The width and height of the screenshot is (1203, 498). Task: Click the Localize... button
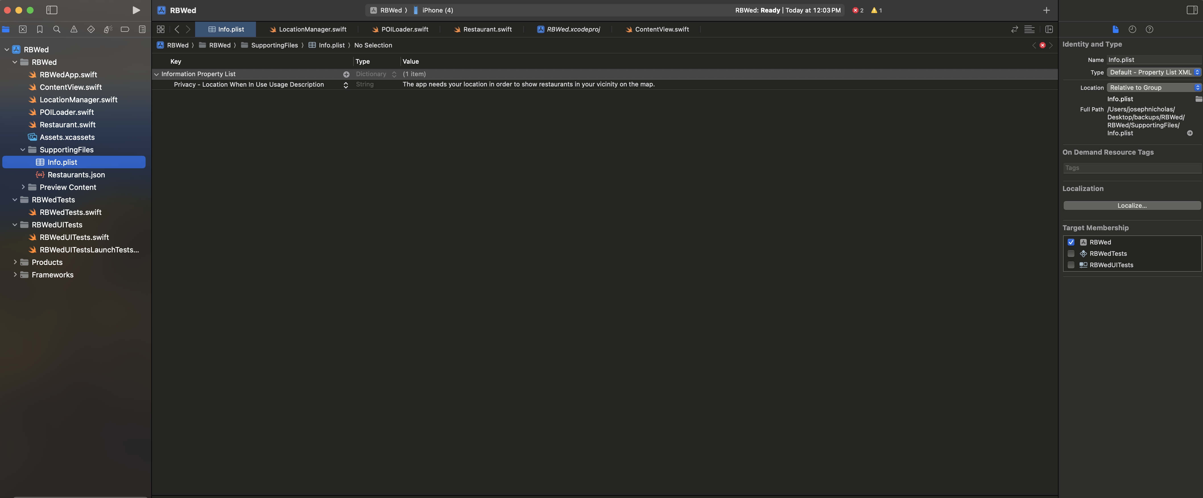pyautogui.click(x=1132, y=206)
